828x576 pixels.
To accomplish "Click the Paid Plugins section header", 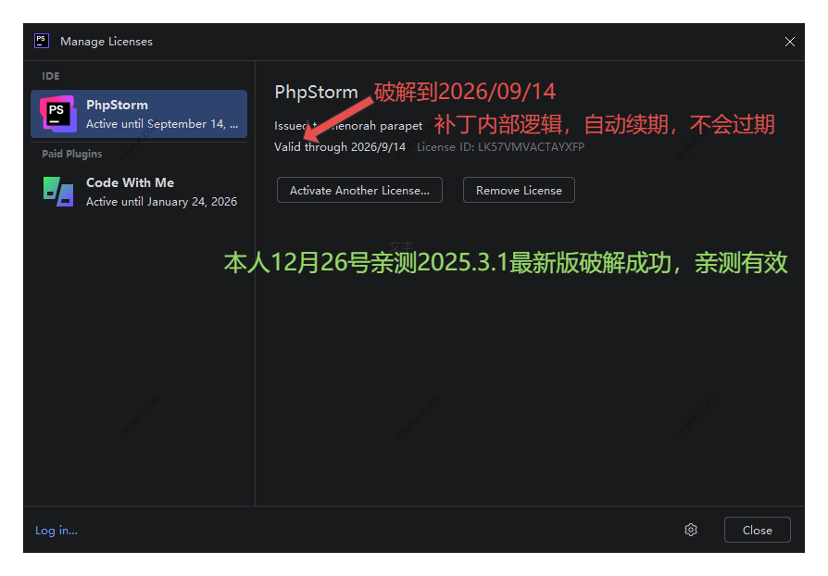I will (71, 154).
